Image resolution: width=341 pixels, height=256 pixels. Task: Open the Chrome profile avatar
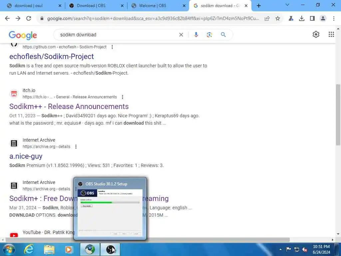click(323, 19)
